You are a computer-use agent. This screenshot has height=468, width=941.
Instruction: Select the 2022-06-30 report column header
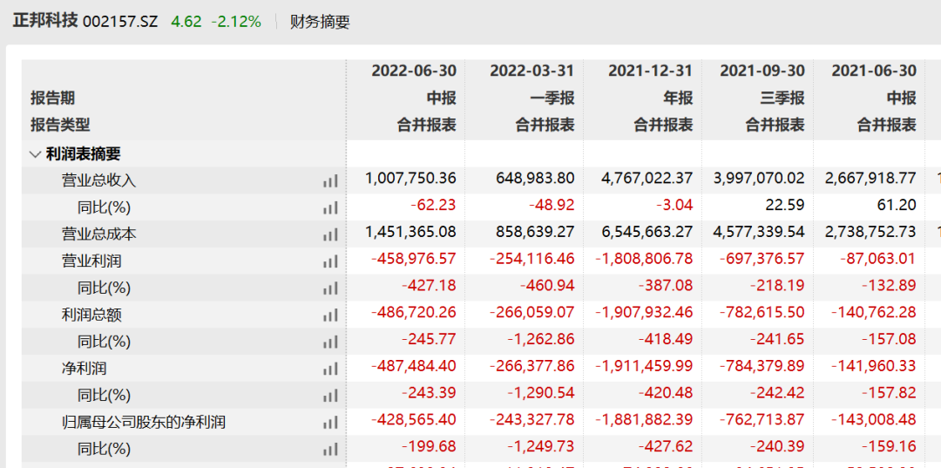[x=414, y=71]
